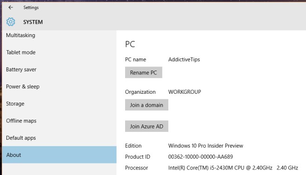Click the SYSTEM header title

point(33,22)
